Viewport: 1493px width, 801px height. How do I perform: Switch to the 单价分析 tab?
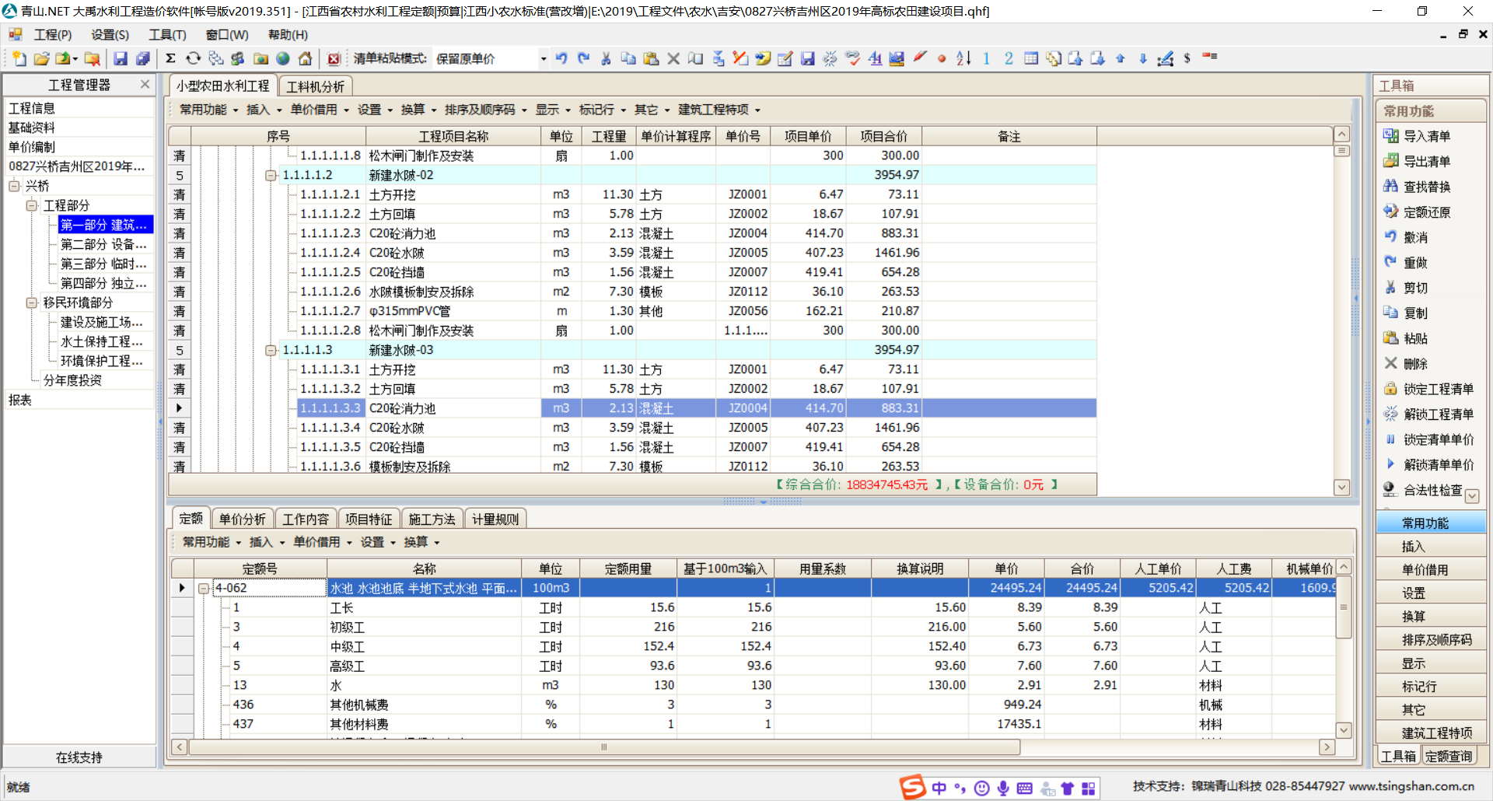tap(242, 519)
